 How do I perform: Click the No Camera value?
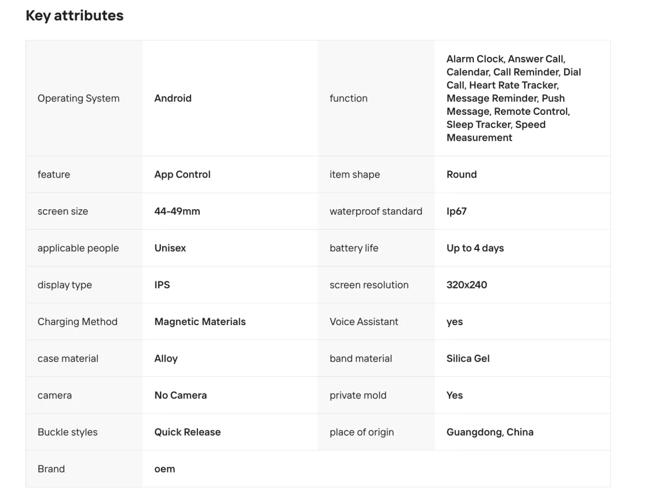(180, 395)
